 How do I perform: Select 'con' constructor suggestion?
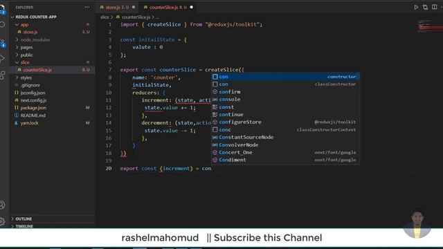click(x=285, y=77)
